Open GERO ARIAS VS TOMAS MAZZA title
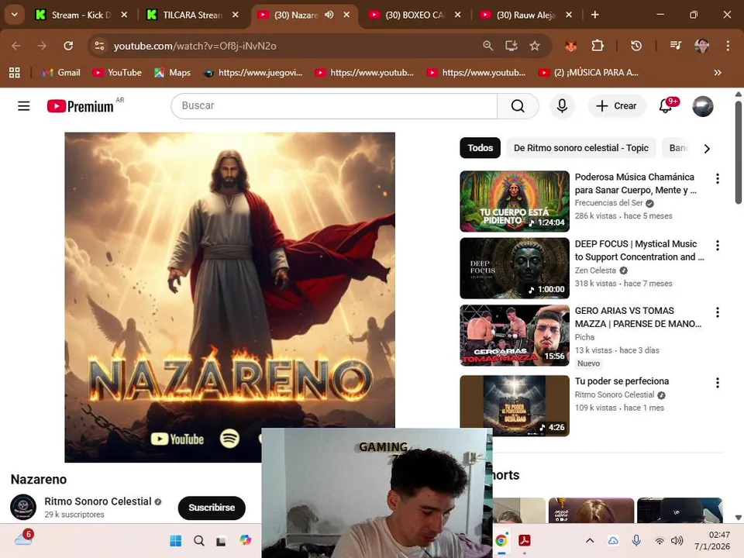 tap(638, 317)
